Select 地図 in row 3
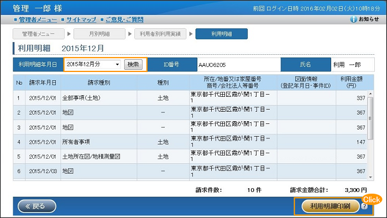The height and width of the screenshot is (218, 387). coord(68,127)
